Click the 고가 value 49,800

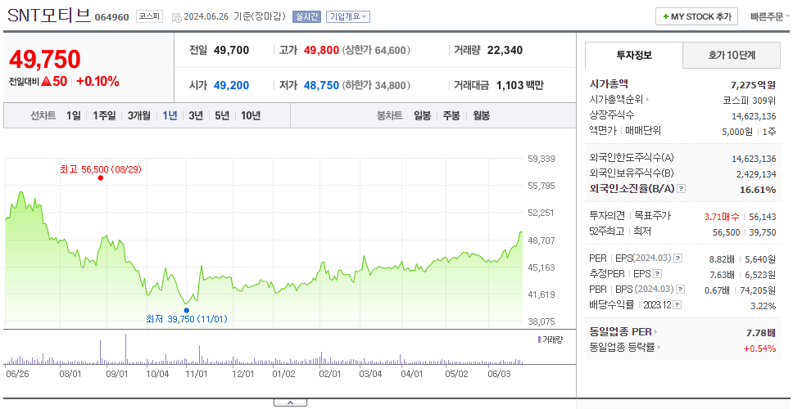[321, 51]
